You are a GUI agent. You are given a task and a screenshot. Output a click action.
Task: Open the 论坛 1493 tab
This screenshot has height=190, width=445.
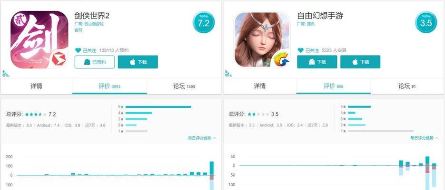[x=184, y=86]
